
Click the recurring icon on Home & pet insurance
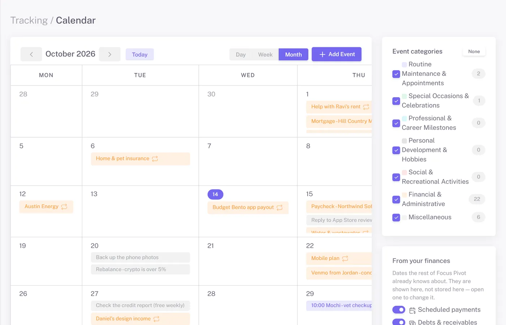coord(155,159)
